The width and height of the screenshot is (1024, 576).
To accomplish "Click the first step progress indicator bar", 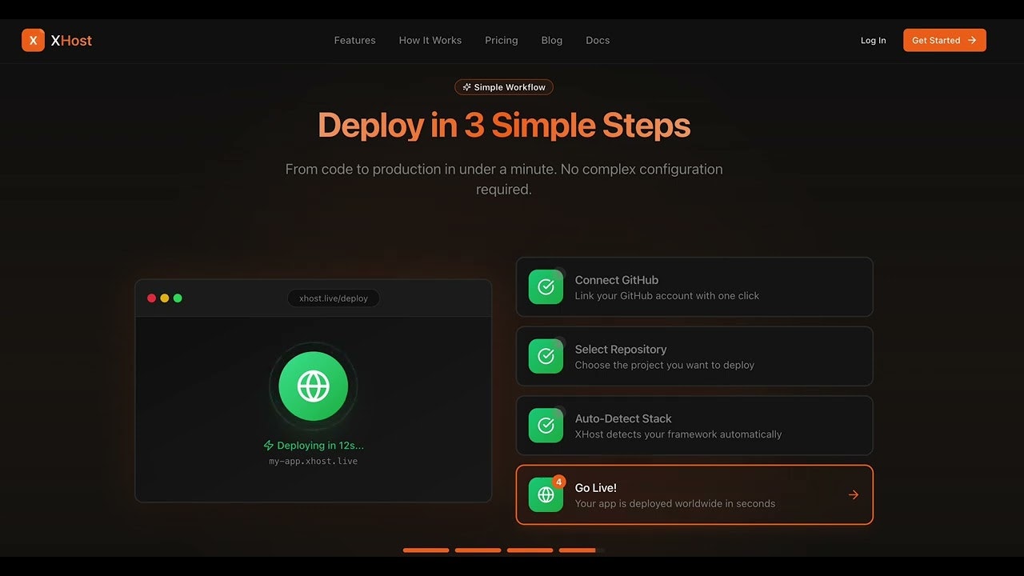I will point(426,550).
